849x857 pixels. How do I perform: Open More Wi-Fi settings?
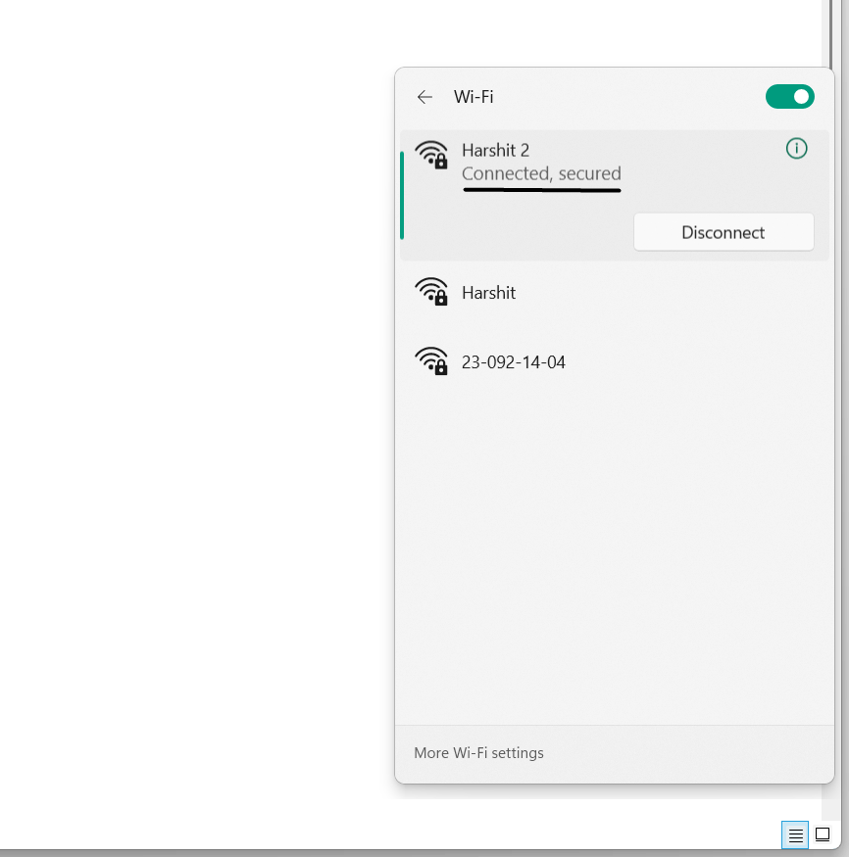[x=478, y=752]
